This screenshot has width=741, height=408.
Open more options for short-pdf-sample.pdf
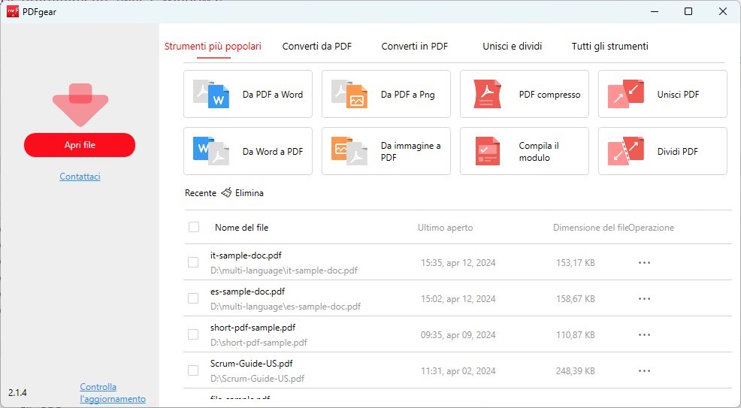pos(644,334)
